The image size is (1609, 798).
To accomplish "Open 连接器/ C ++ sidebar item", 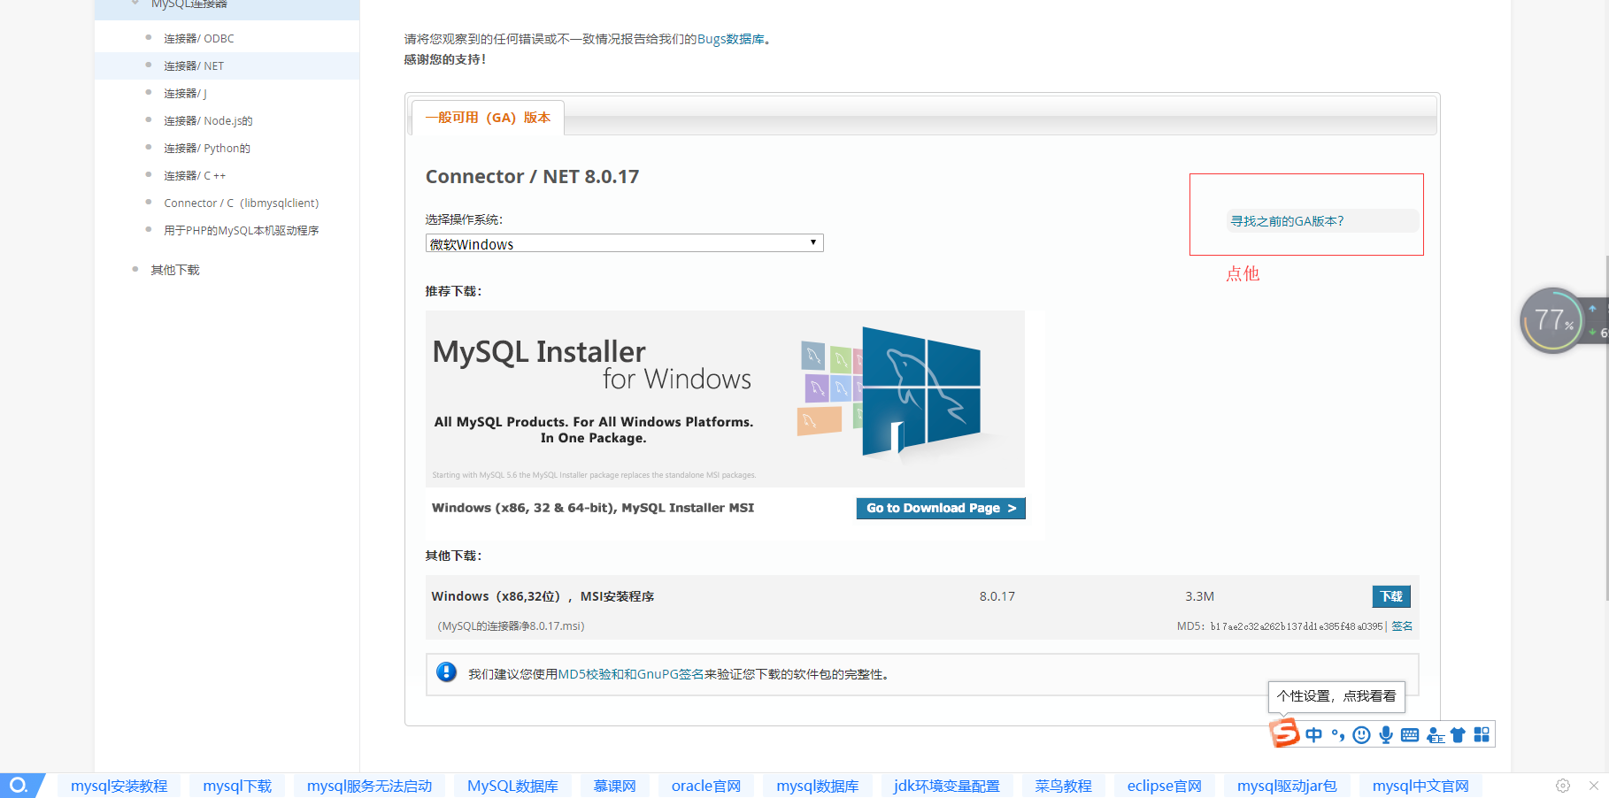I will click(195, 175).
